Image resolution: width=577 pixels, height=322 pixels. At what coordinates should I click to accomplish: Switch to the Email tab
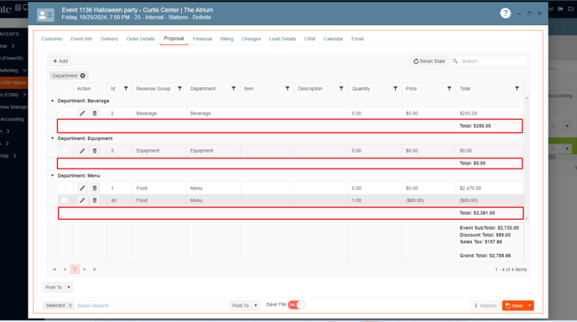tap(357, 39)
